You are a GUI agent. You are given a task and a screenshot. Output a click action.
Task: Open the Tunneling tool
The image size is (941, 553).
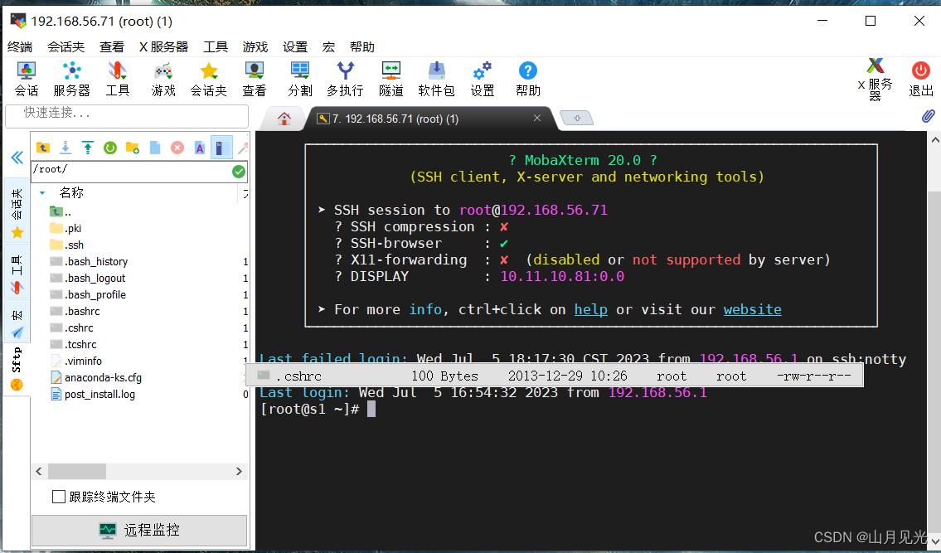(390, 78)
